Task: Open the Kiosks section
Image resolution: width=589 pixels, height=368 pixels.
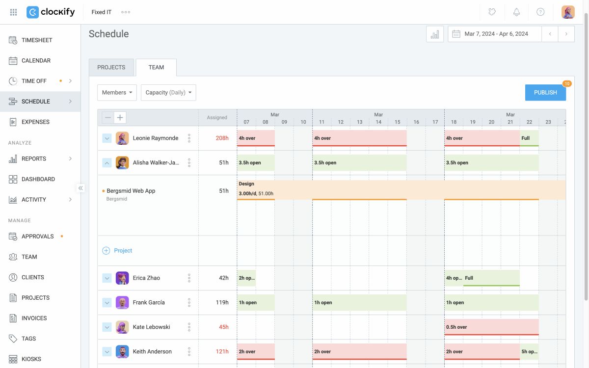Action: [31, 359]
